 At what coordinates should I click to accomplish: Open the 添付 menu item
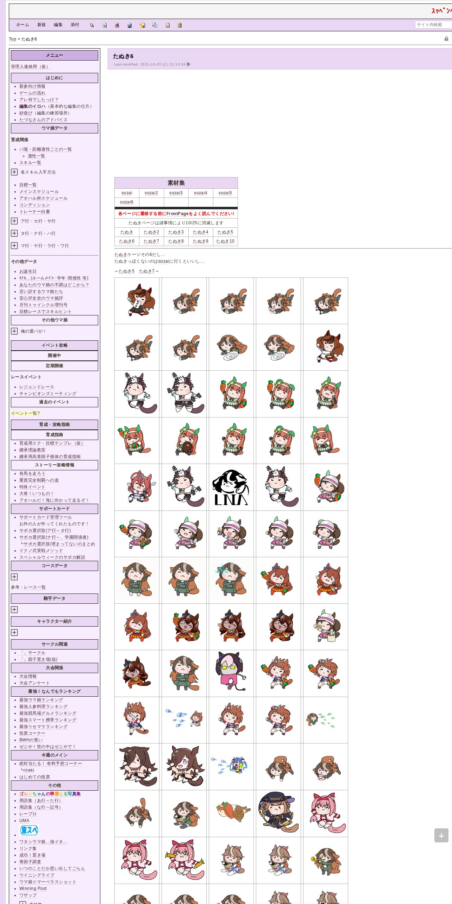coord(75,25)
